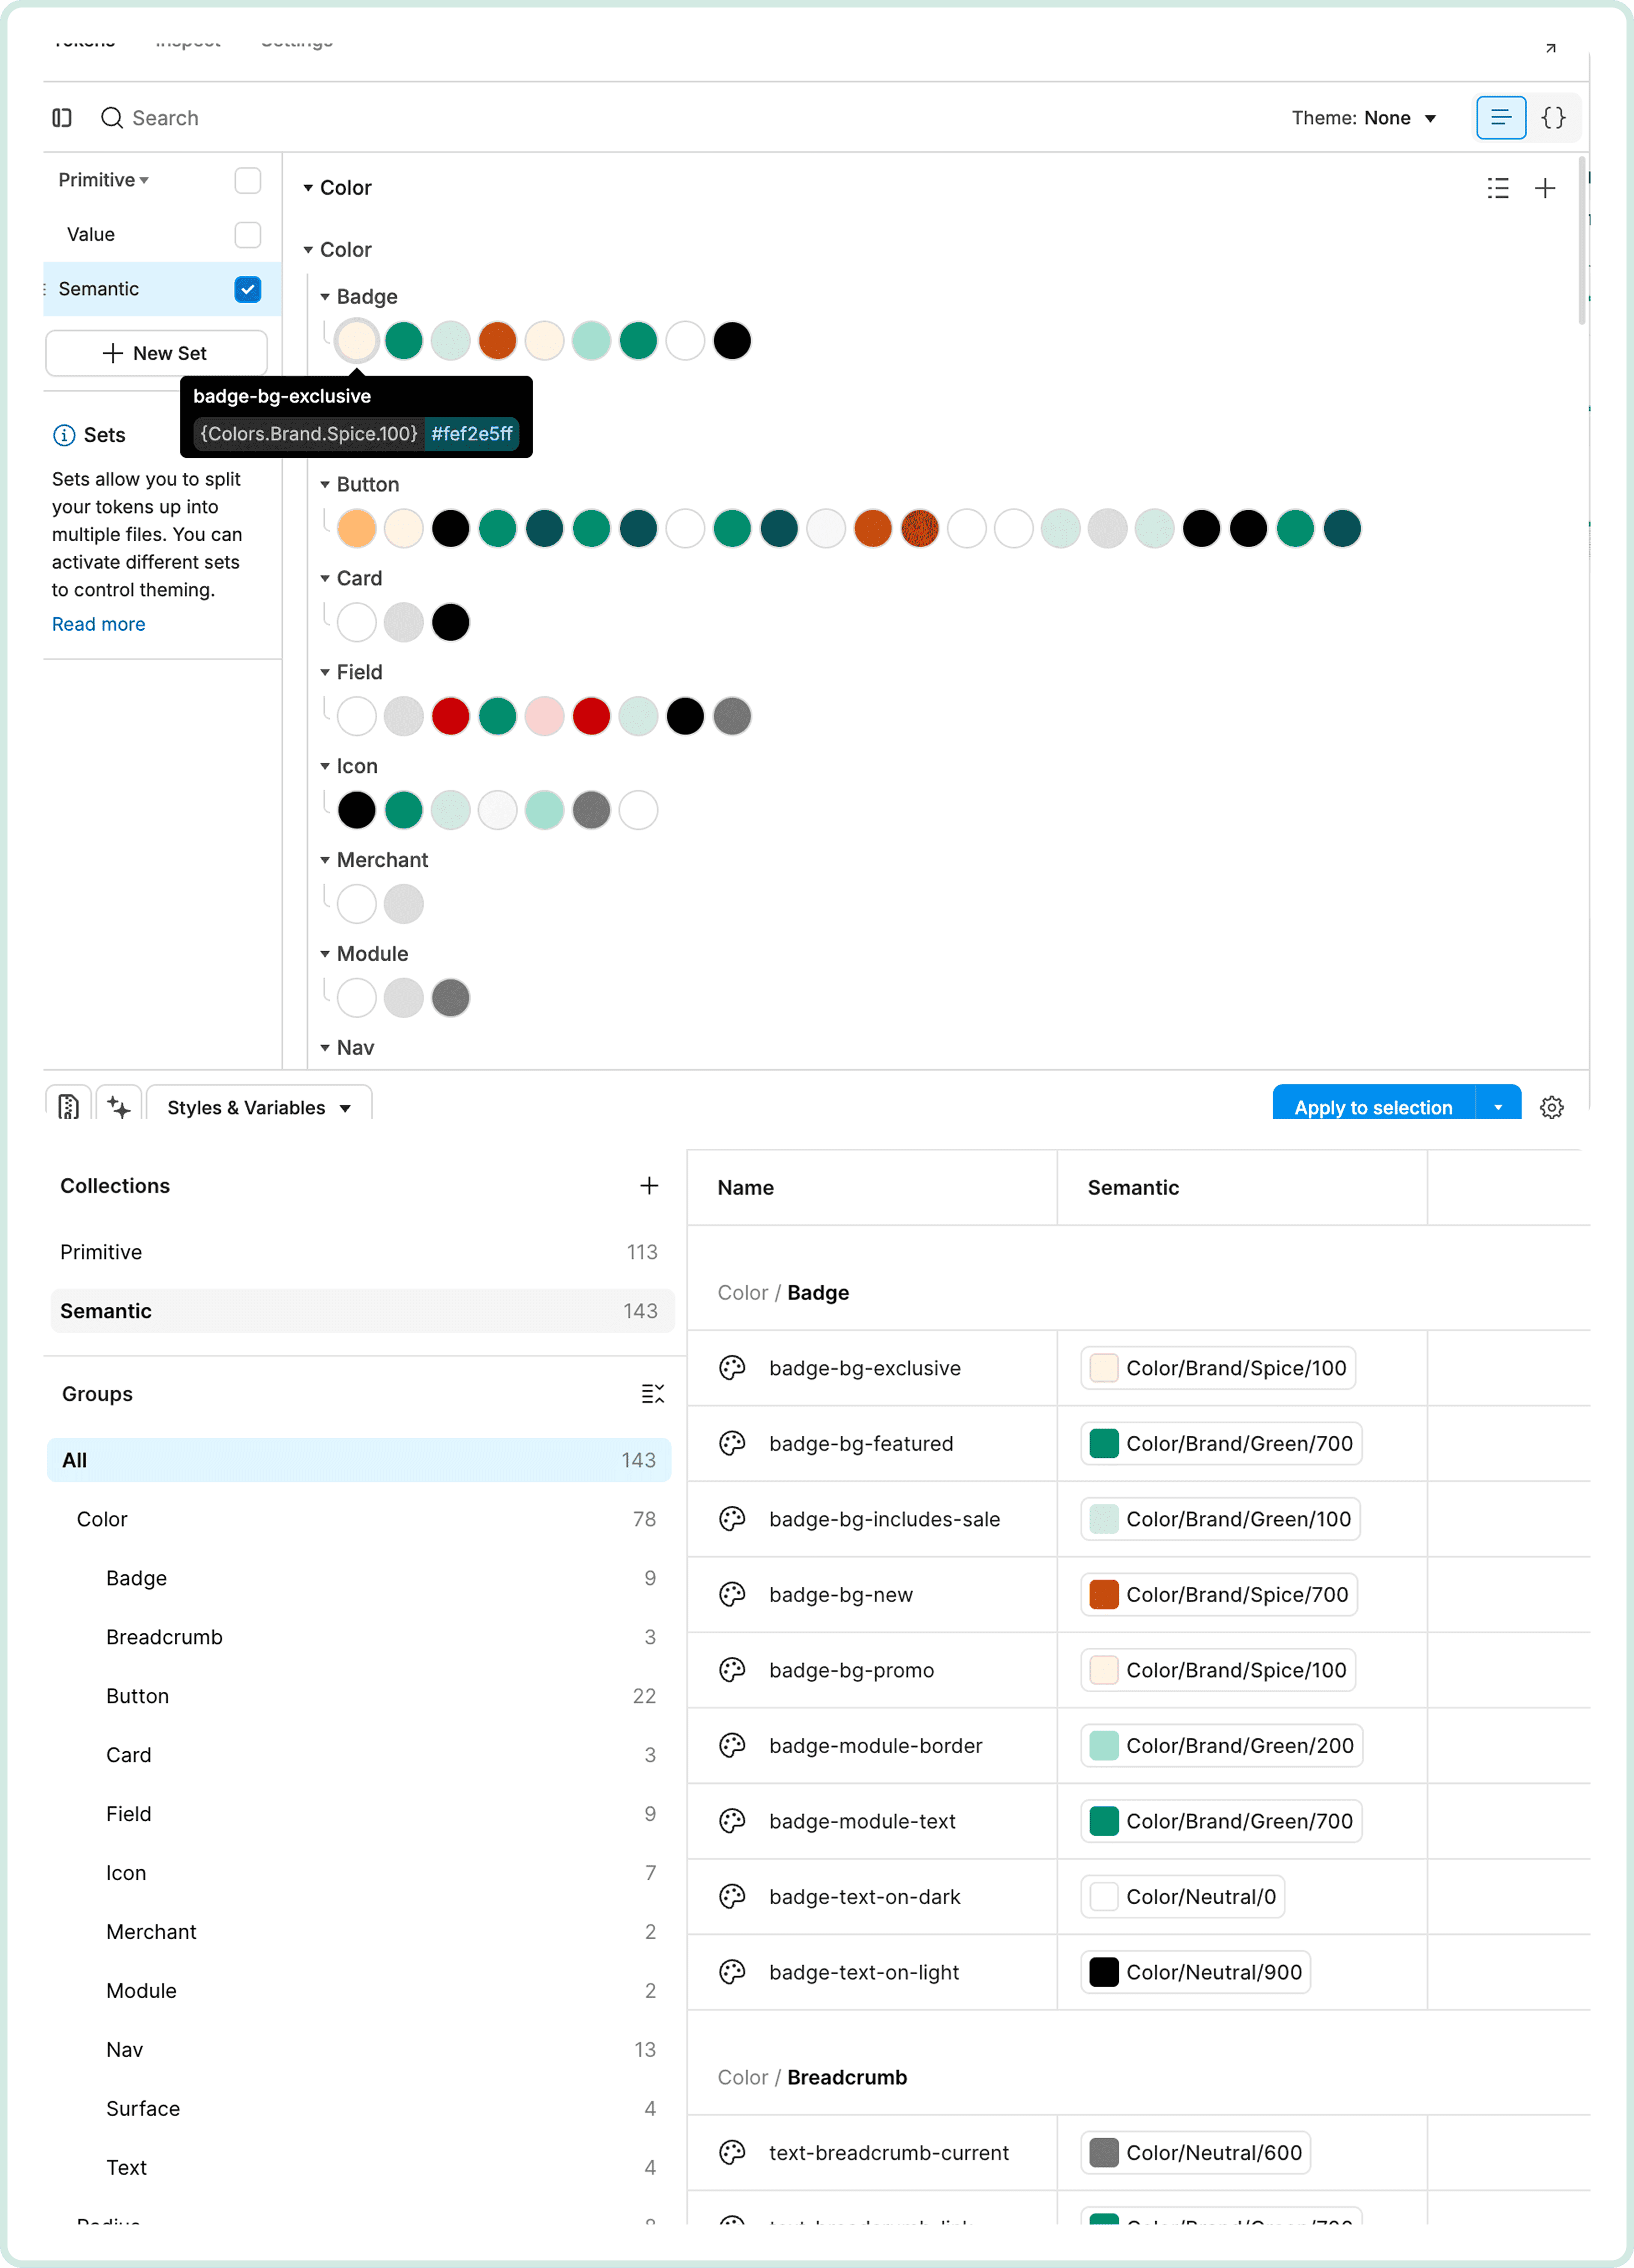Open the Read more link
1634x2268 pixels.
[x=98, y=624]
